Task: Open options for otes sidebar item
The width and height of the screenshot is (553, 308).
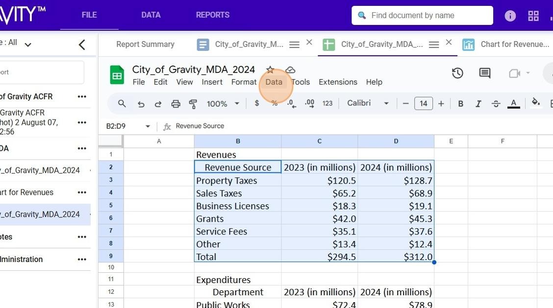Action: (82, 237)
